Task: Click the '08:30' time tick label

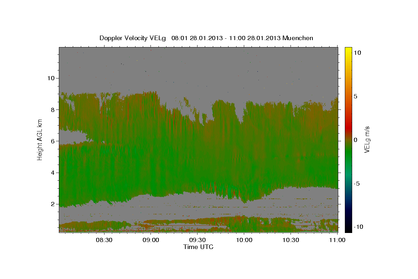Action: point(104,240)
